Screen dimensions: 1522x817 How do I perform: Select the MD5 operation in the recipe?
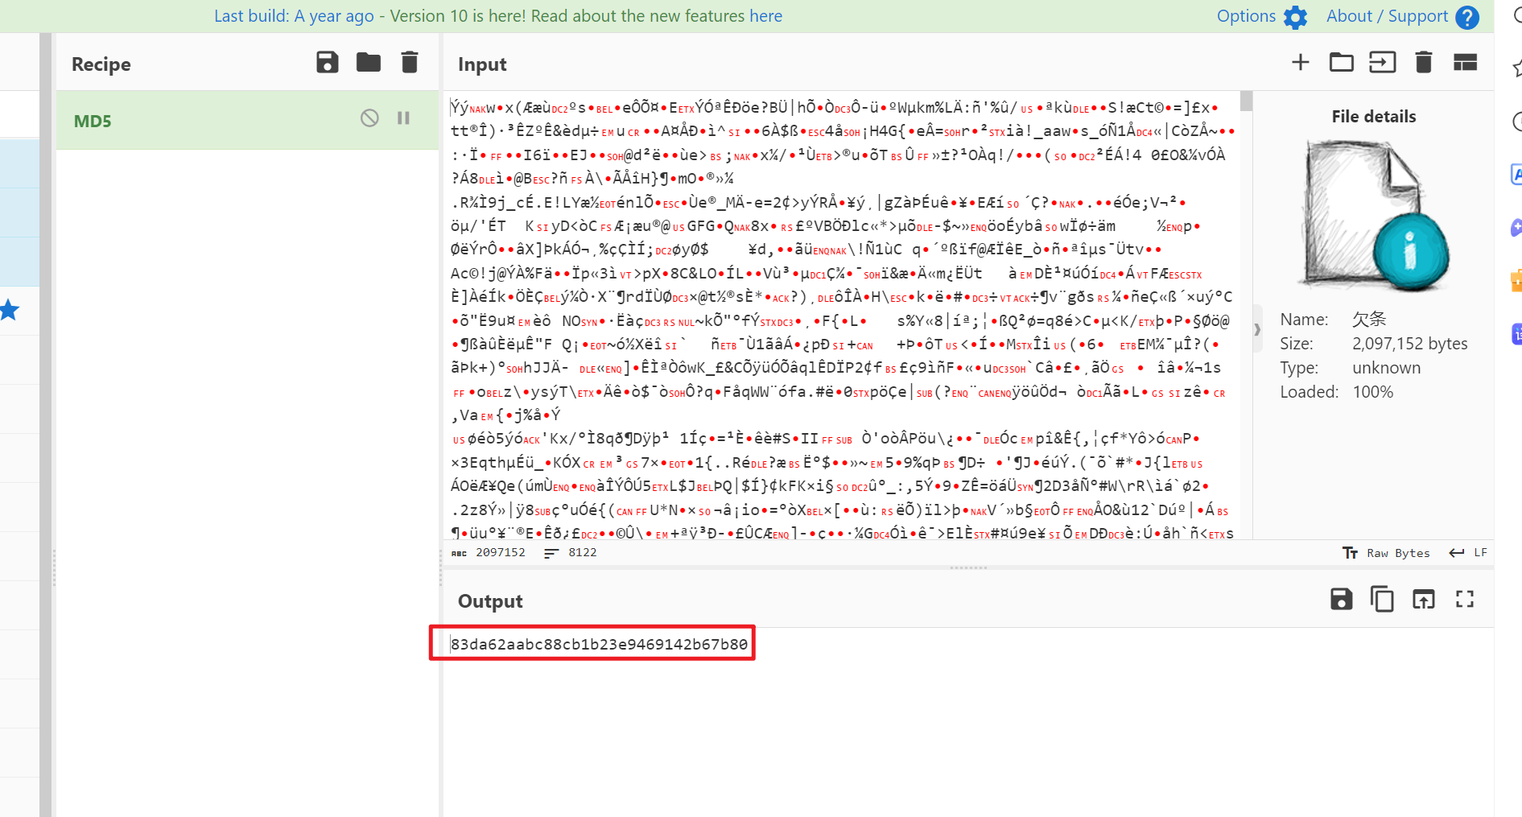point(247,120)
